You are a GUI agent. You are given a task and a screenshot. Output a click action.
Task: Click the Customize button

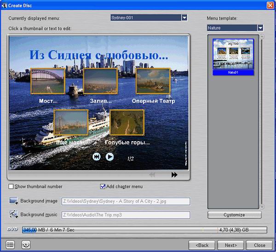click(x=234, y=215)
